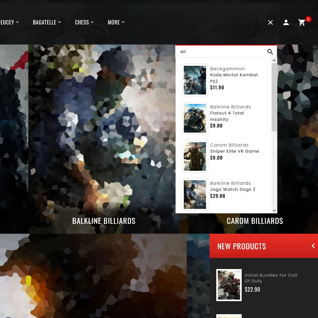
Task: Click the New Products previous arrow
Action: tap(313, 246)
